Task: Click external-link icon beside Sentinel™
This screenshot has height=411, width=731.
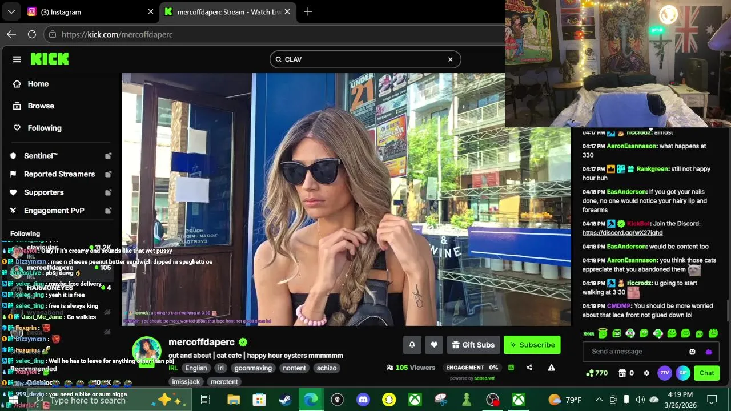Action: [108, 156]
